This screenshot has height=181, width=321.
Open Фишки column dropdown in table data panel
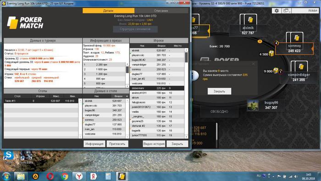[127, 96]
